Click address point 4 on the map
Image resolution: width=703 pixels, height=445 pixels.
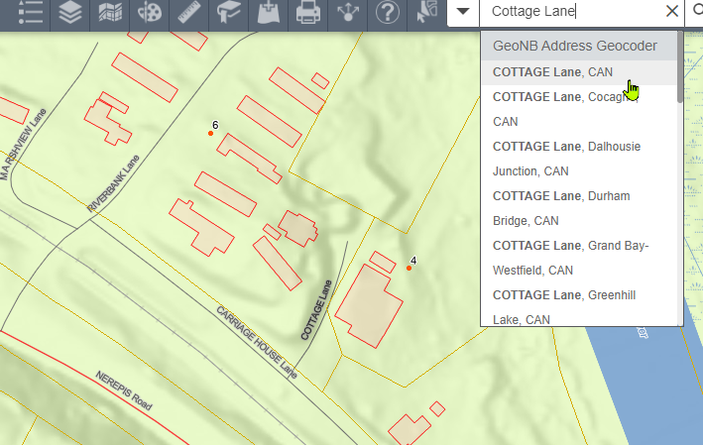pos(409,268)
